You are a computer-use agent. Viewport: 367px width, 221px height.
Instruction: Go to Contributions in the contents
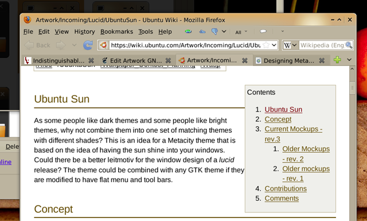point(286,188)
